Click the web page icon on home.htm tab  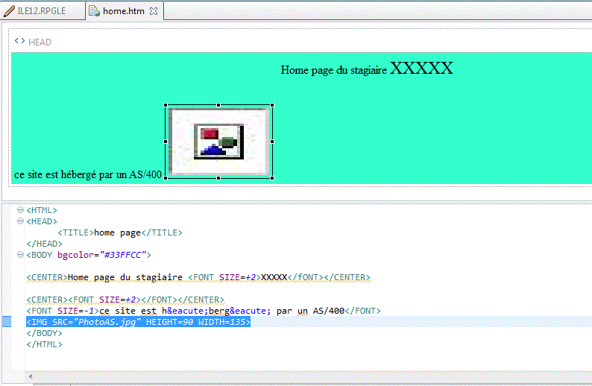tap(94, 11)
